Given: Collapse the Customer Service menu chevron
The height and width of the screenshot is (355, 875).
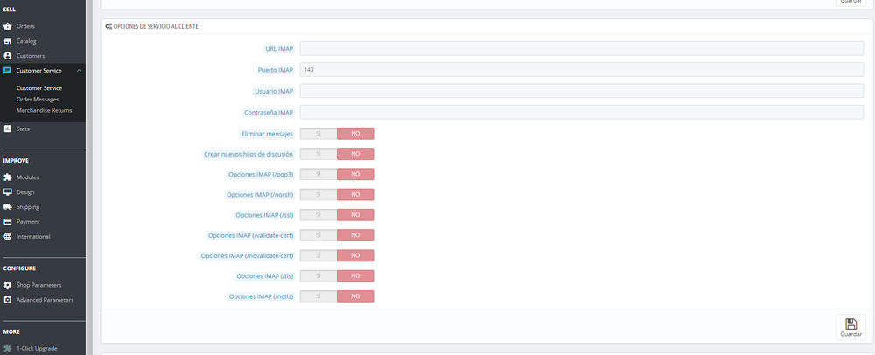Looking at the screenshot, I should pyautogui.click(x=79, y=71).
